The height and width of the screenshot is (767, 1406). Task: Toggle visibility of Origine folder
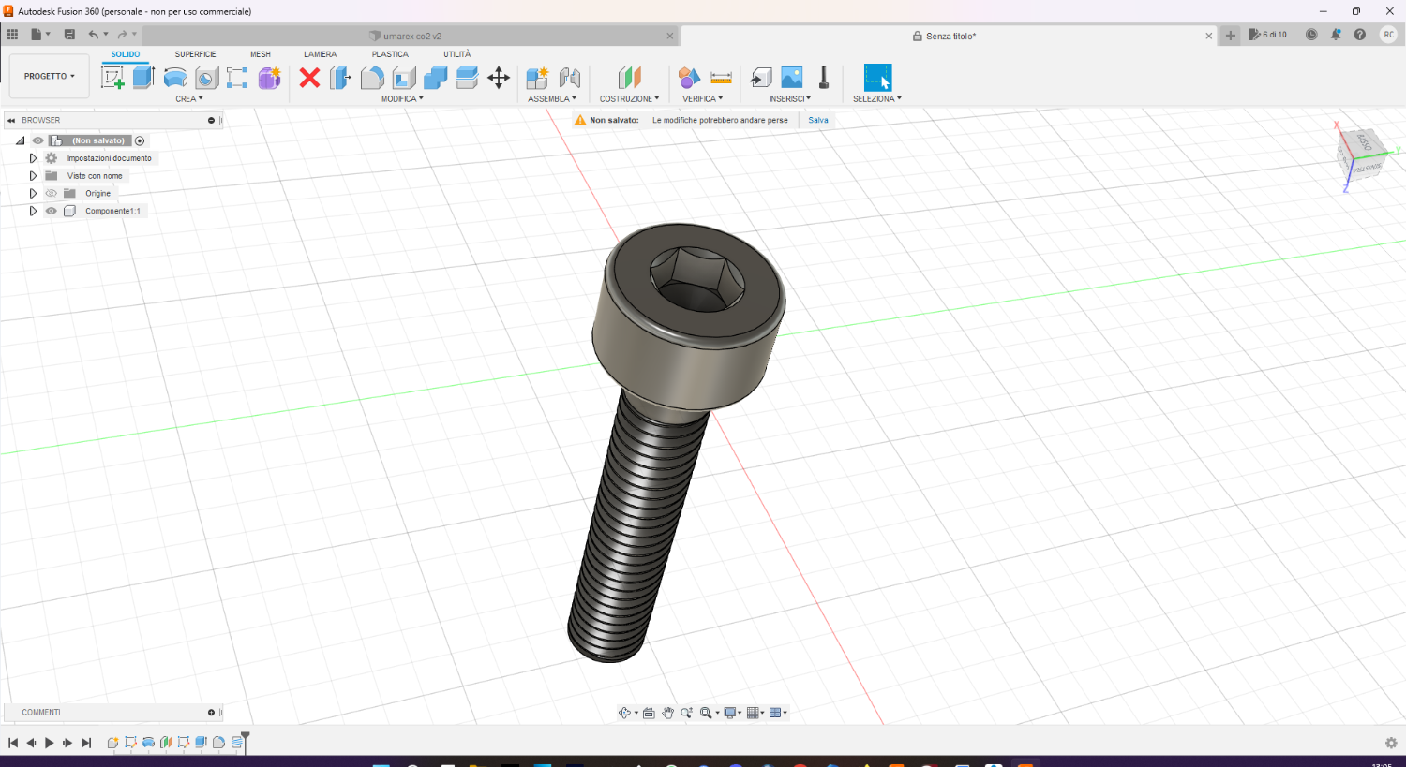(x=52, y=194)
